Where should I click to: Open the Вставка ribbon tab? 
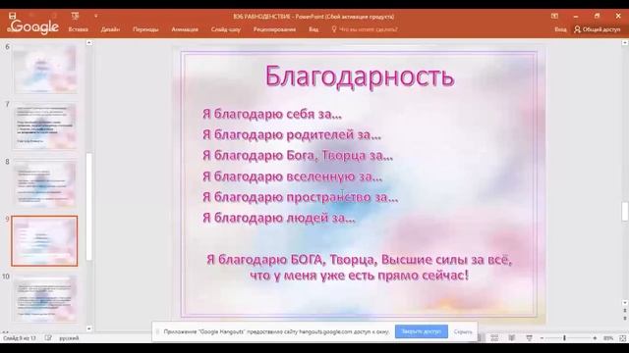(79, 29)
